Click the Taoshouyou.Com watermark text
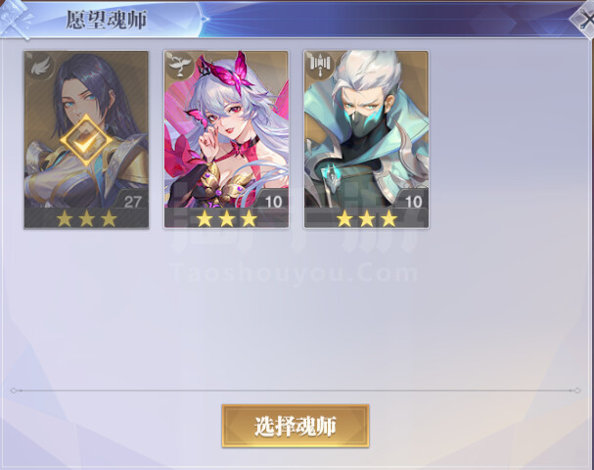This screenshot has height=470, width=594. point(295,272)
